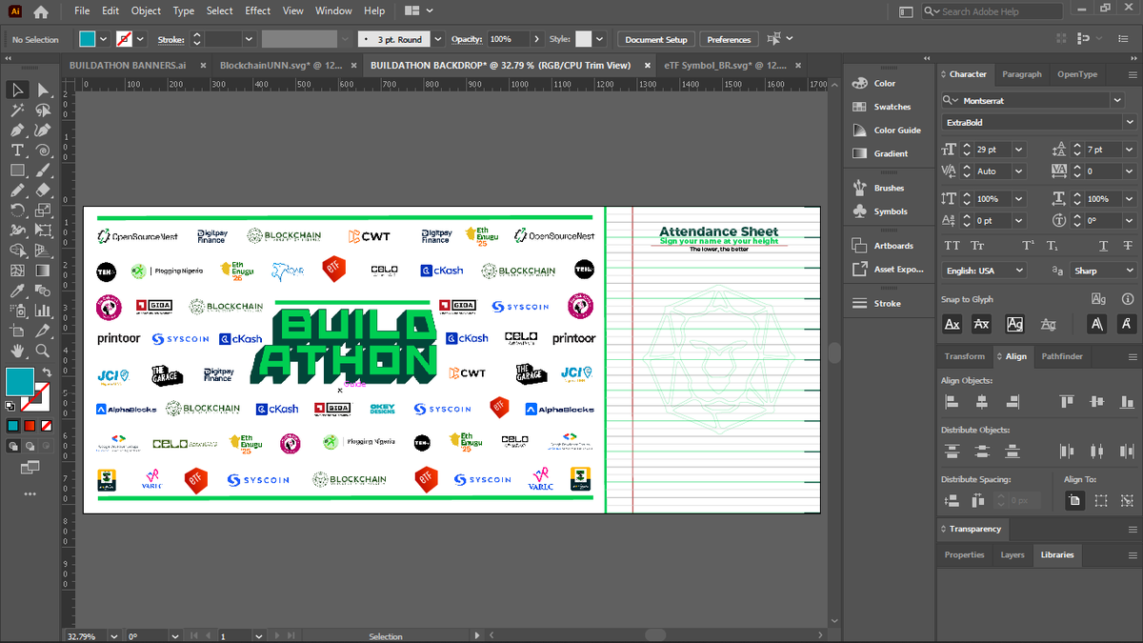Switch to the Pathfinder panel tab

(x=1062, y=356)
